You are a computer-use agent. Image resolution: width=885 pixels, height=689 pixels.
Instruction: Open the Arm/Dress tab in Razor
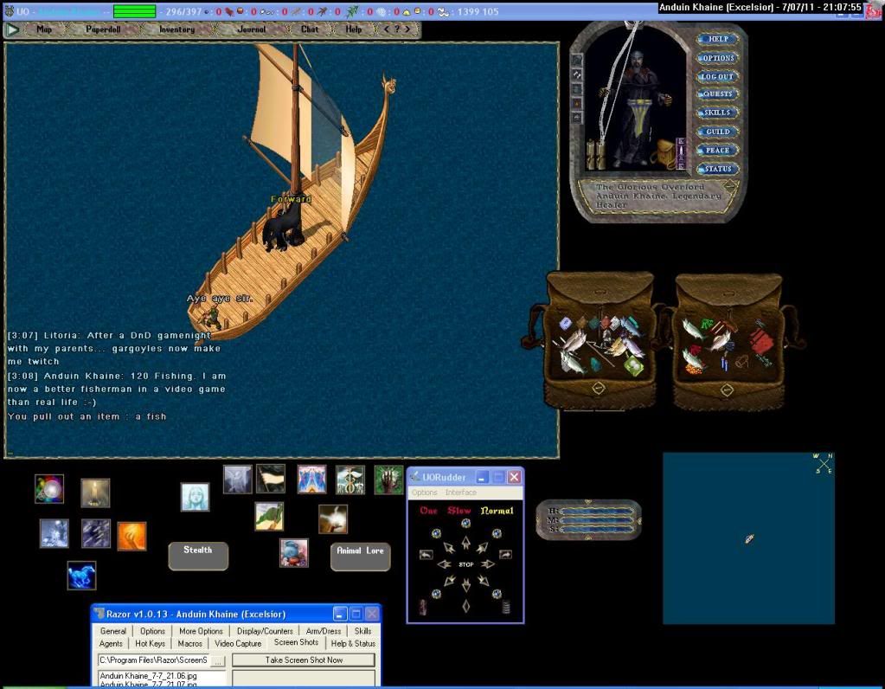click(x=324, y=631)
